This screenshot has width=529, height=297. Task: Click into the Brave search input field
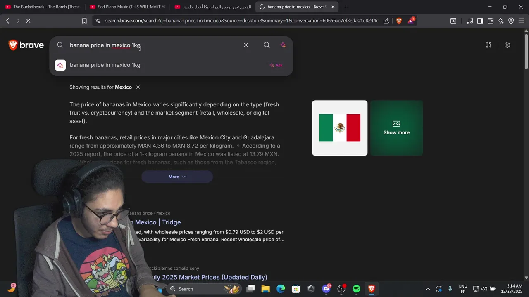(153, 45)
